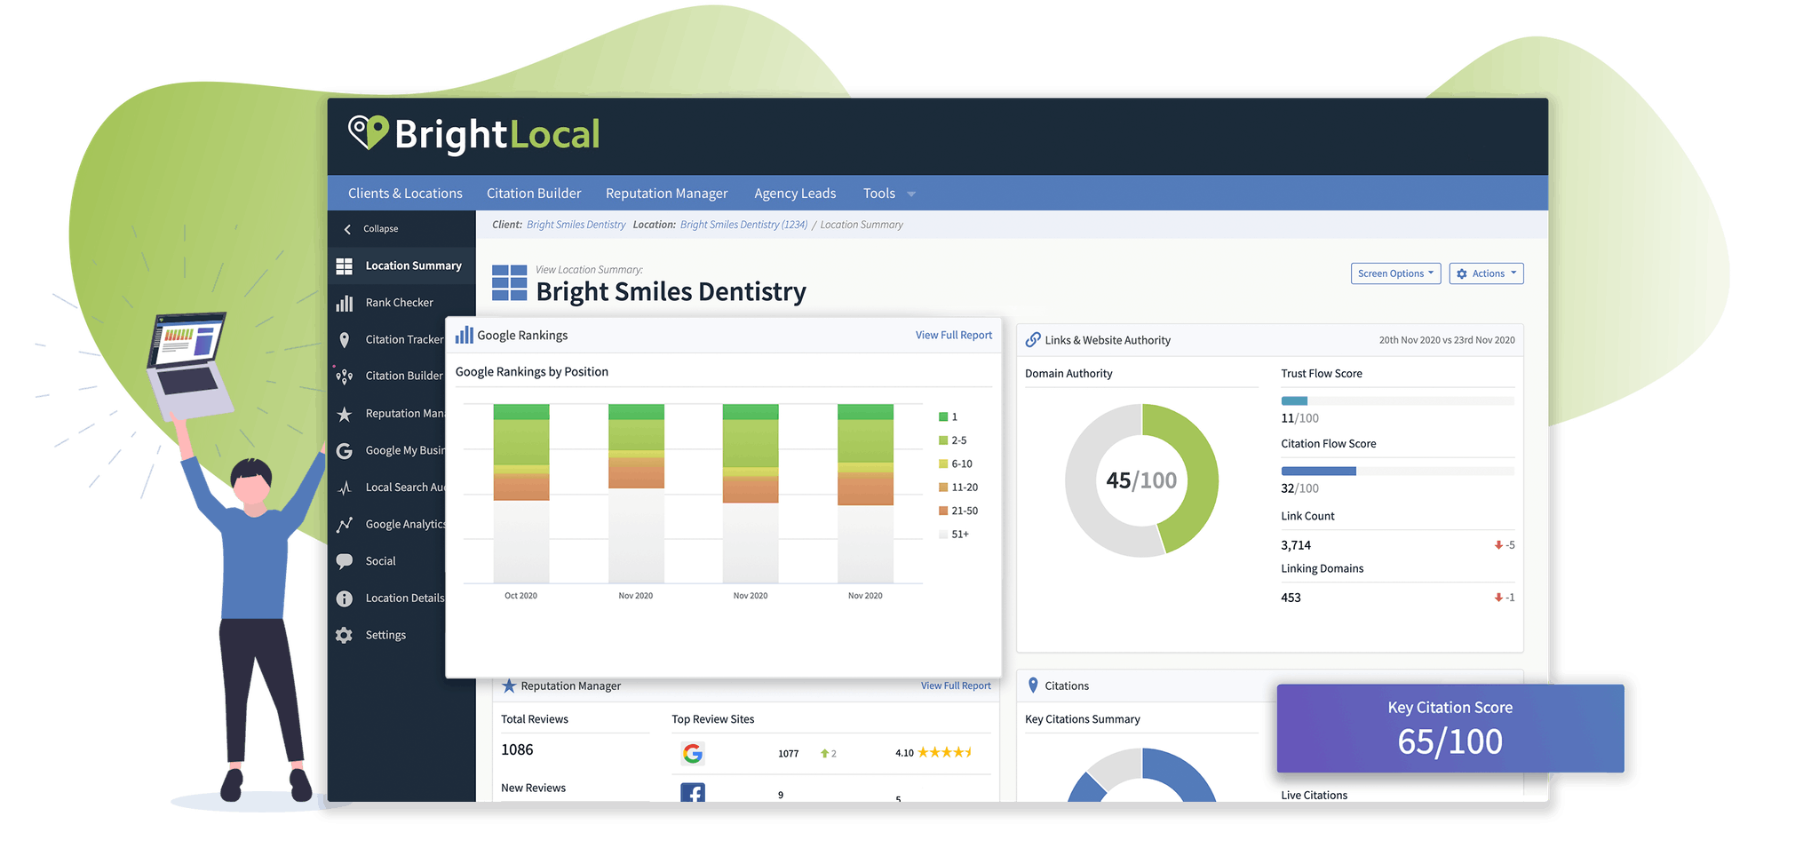Expand the Actions menu
1819x848 pixels.
coord(1486,273)
